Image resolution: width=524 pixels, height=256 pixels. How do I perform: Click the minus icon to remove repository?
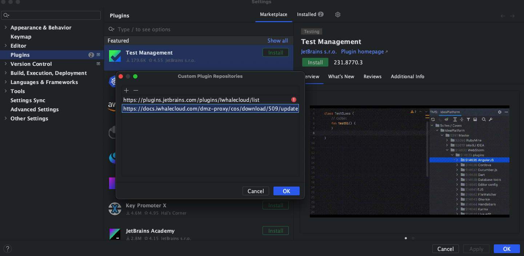(x=136, y=91)
